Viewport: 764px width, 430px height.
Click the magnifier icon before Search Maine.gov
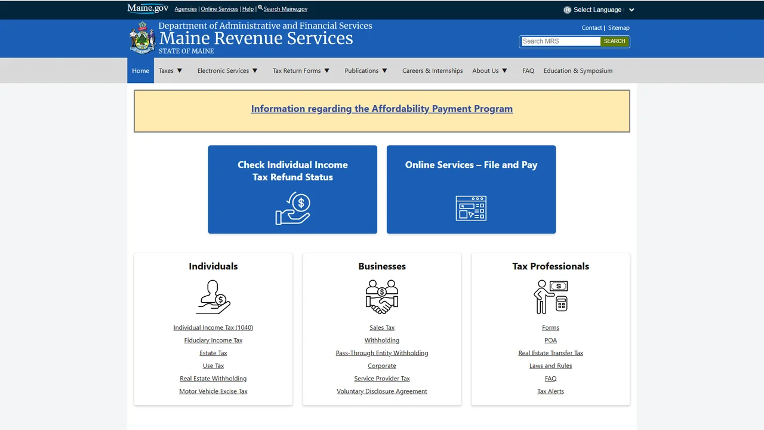tap(260, 8)
